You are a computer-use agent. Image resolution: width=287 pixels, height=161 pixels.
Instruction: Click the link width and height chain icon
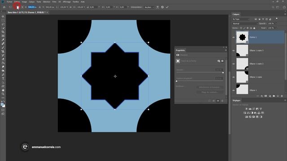pos(71,7)
